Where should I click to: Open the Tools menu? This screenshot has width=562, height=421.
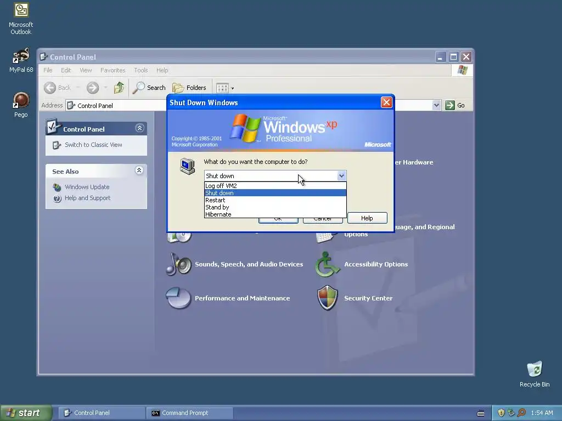(141, 70)
